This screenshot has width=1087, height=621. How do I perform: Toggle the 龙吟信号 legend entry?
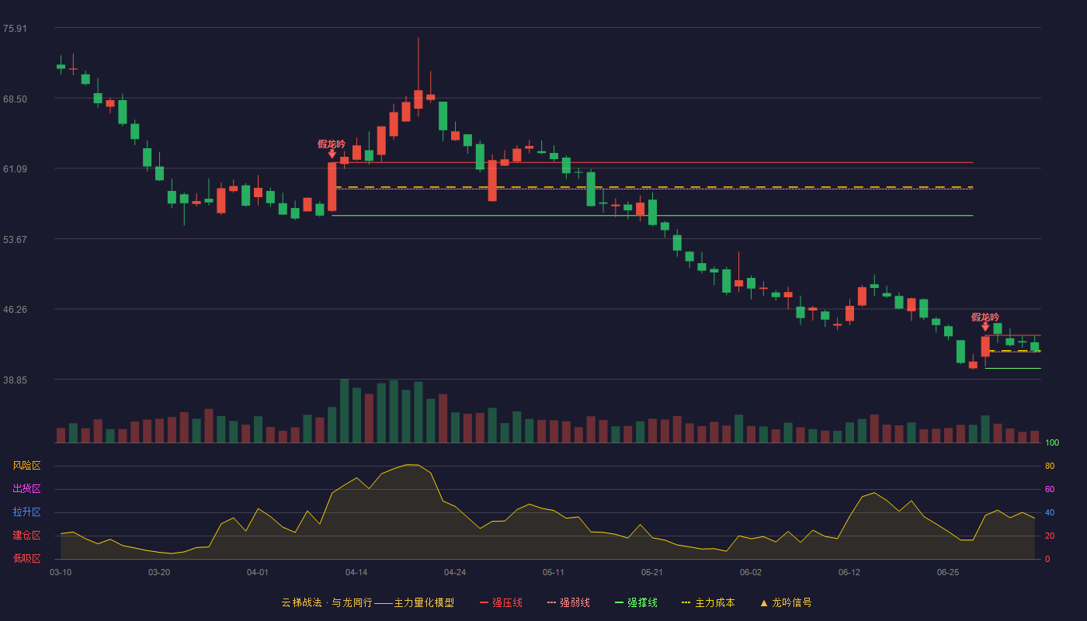pos(786,602)
